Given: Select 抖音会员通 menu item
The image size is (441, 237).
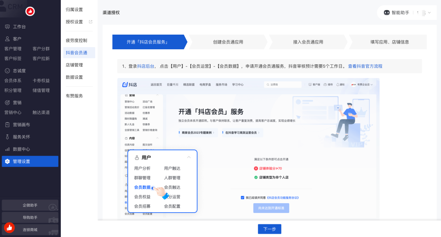Looking at the screenshot, I should click(x=79, y=53).
